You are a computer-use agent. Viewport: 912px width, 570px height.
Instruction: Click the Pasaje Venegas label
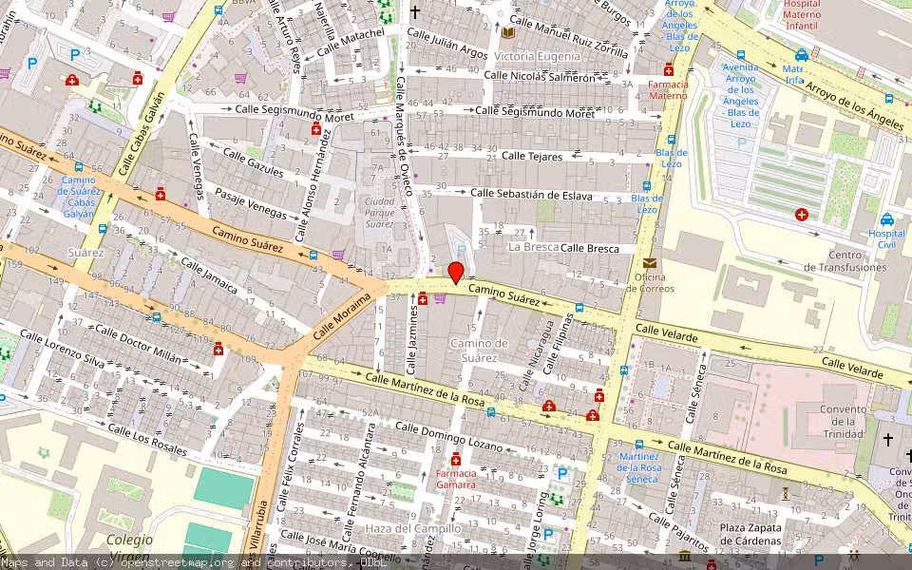[250, 203]
